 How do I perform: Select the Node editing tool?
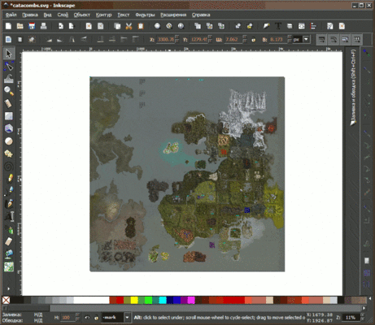[9, 66]
